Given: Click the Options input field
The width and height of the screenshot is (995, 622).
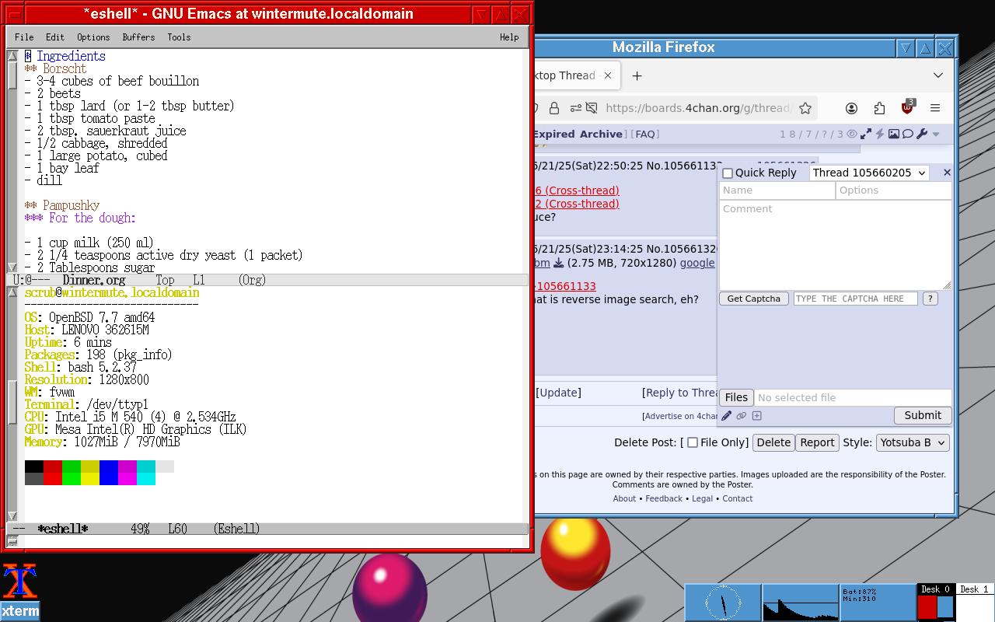Looking at the screenshot, I should point(894,190).
